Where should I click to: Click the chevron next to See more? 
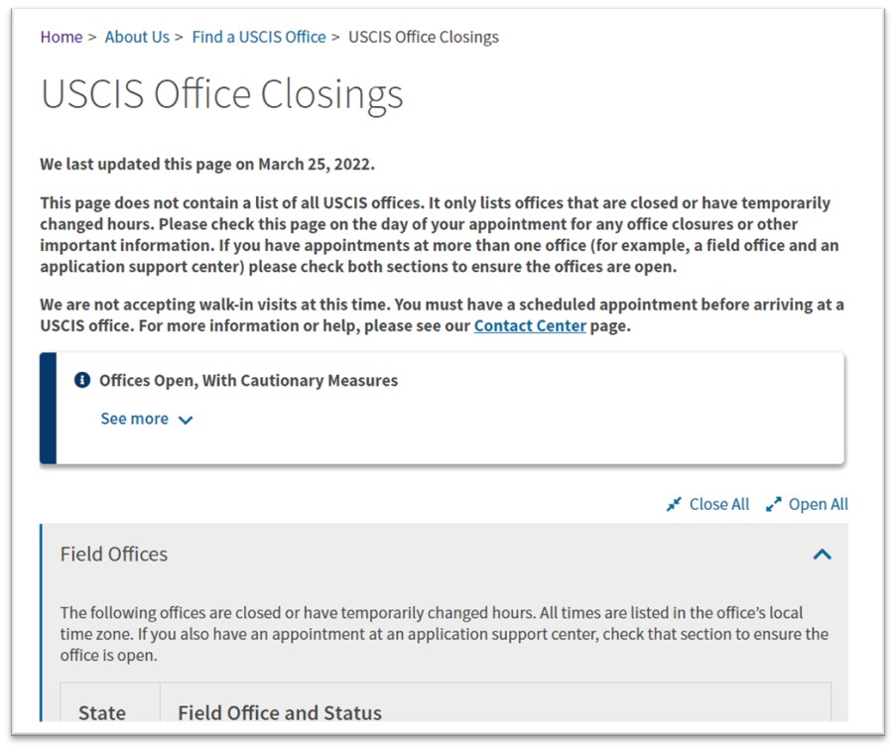[186, 420]
